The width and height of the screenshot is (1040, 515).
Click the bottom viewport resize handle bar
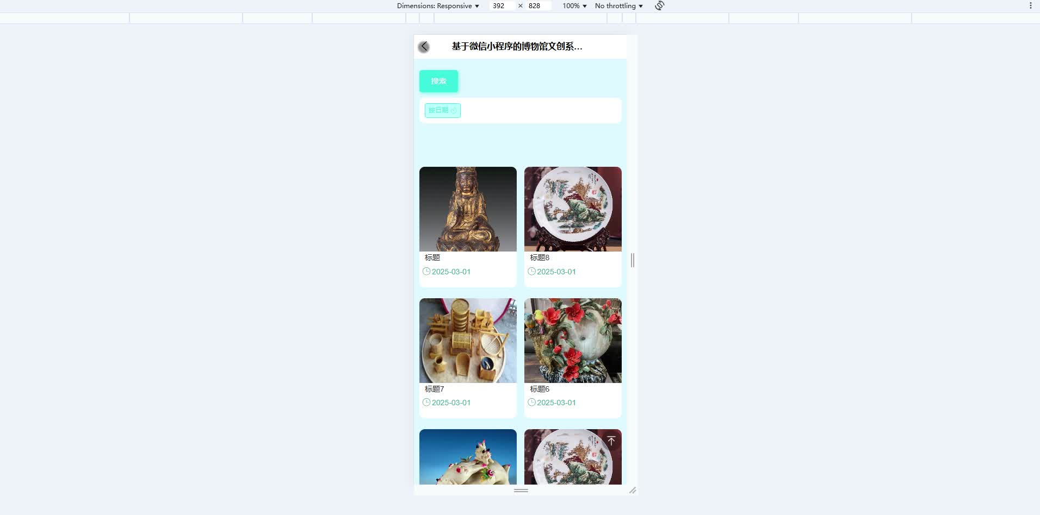[521, 491]
